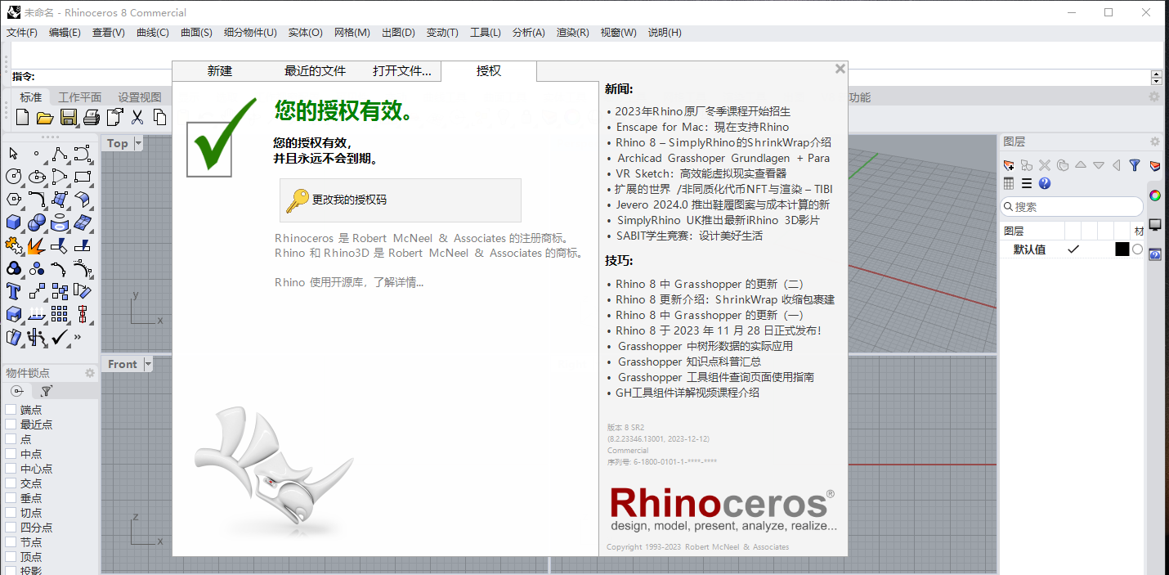Screen dimensions: 1169x575
Task: Open news link Enscape for Mac
Action: (703, 127)
